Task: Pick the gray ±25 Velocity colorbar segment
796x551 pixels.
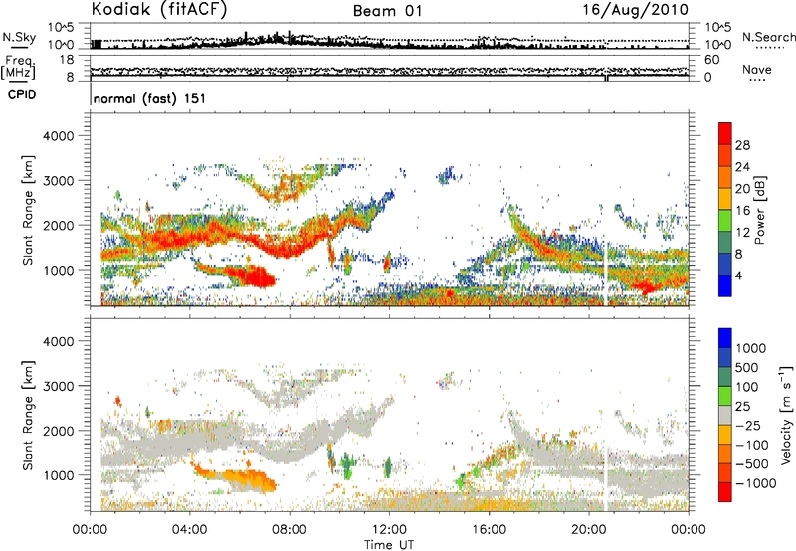Action: tap(725, 415)
